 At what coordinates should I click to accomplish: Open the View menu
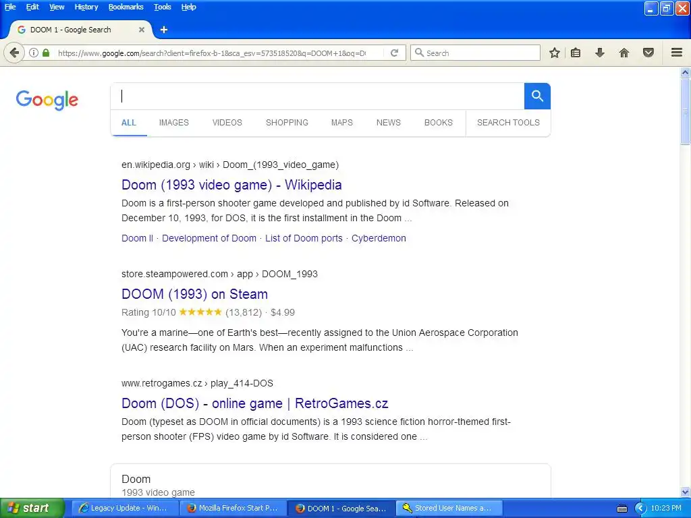pos(57,7)
